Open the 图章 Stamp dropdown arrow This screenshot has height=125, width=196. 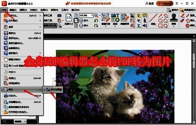pos(174,26)
